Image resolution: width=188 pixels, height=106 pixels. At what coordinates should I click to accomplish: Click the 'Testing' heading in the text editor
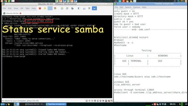tap(146, 50)
